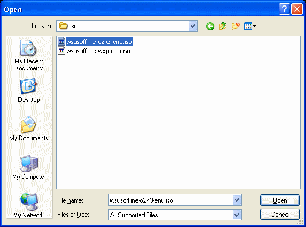Open My Documents in places bar
This screenshot has height=227, width=306.
point(29,129)
